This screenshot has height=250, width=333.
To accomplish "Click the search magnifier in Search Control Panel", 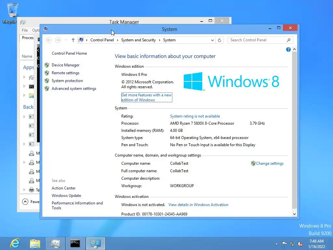I will pyautogui.click(x=288, y=40).
